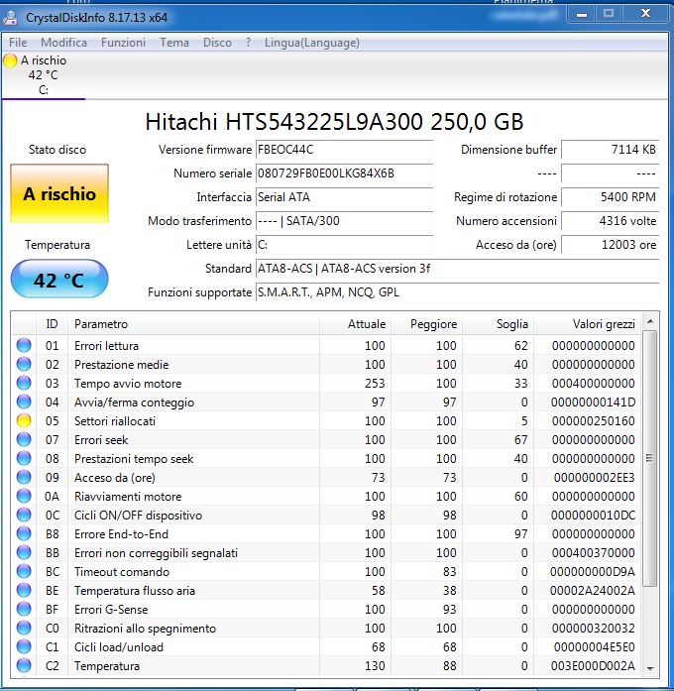Viewport: 674px width, 691px height.
Task: Open the Tema menu
Action: coord(174,43)
